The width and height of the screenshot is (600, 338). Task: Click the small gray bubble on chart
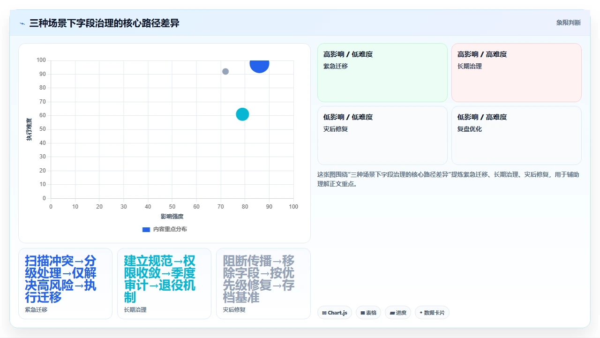(x=225, y=71)
